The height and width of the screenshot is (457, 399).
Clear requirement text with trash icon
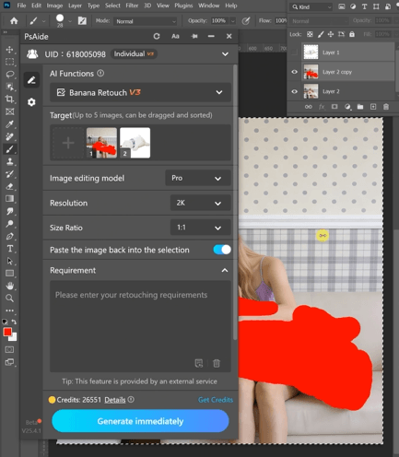[x=217, y=363]
